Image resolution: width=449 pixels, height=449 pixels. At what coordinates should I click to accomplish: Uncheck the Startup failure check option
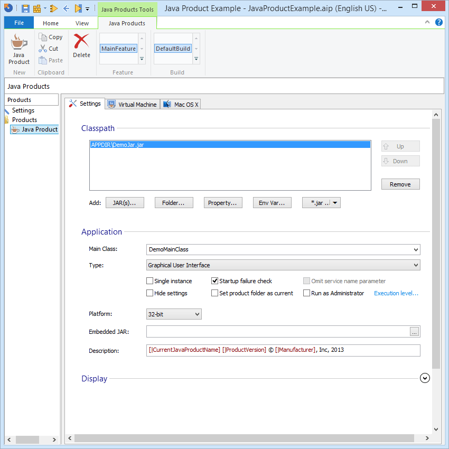click(x=215, y=281)
